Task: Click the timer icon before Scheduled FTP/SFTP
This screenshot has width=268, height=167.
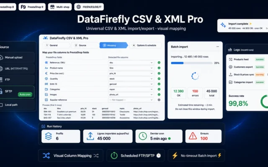Action: pyautogui.click(x=114, y=156)
